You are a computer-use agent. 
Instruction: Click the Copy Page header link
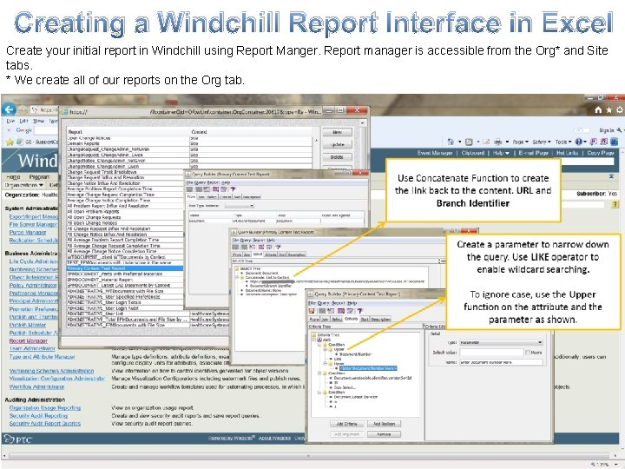click(x=601, y=153)
